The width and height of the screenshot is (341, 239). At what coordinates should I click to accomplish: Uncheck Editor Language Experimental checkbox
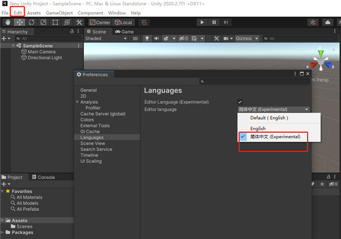(240, 102)
